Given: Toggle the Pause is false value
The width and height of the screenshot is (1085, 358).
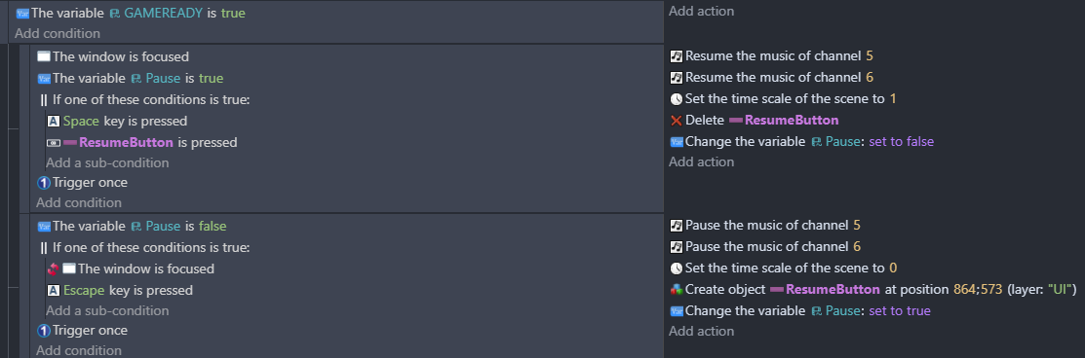Looking at the screenshot, I should [x=213, y=226].
